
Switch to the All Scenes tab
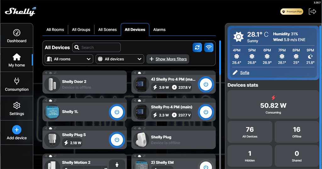107,30
